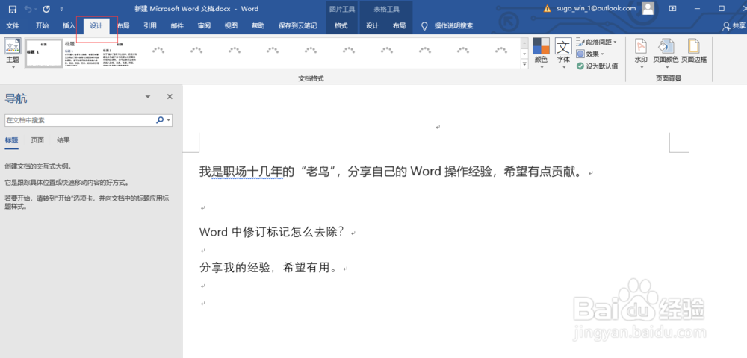Click the 页面边框 page borders icon

pyautogui.click(x=694, y=51)
